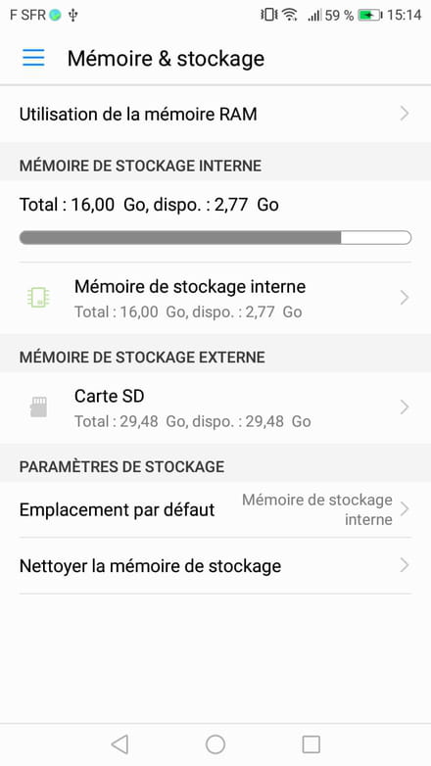The height and width of the screenshot is (766, 431).
Task: Tap the vibrate mode status icon
Action: (268, 15)
